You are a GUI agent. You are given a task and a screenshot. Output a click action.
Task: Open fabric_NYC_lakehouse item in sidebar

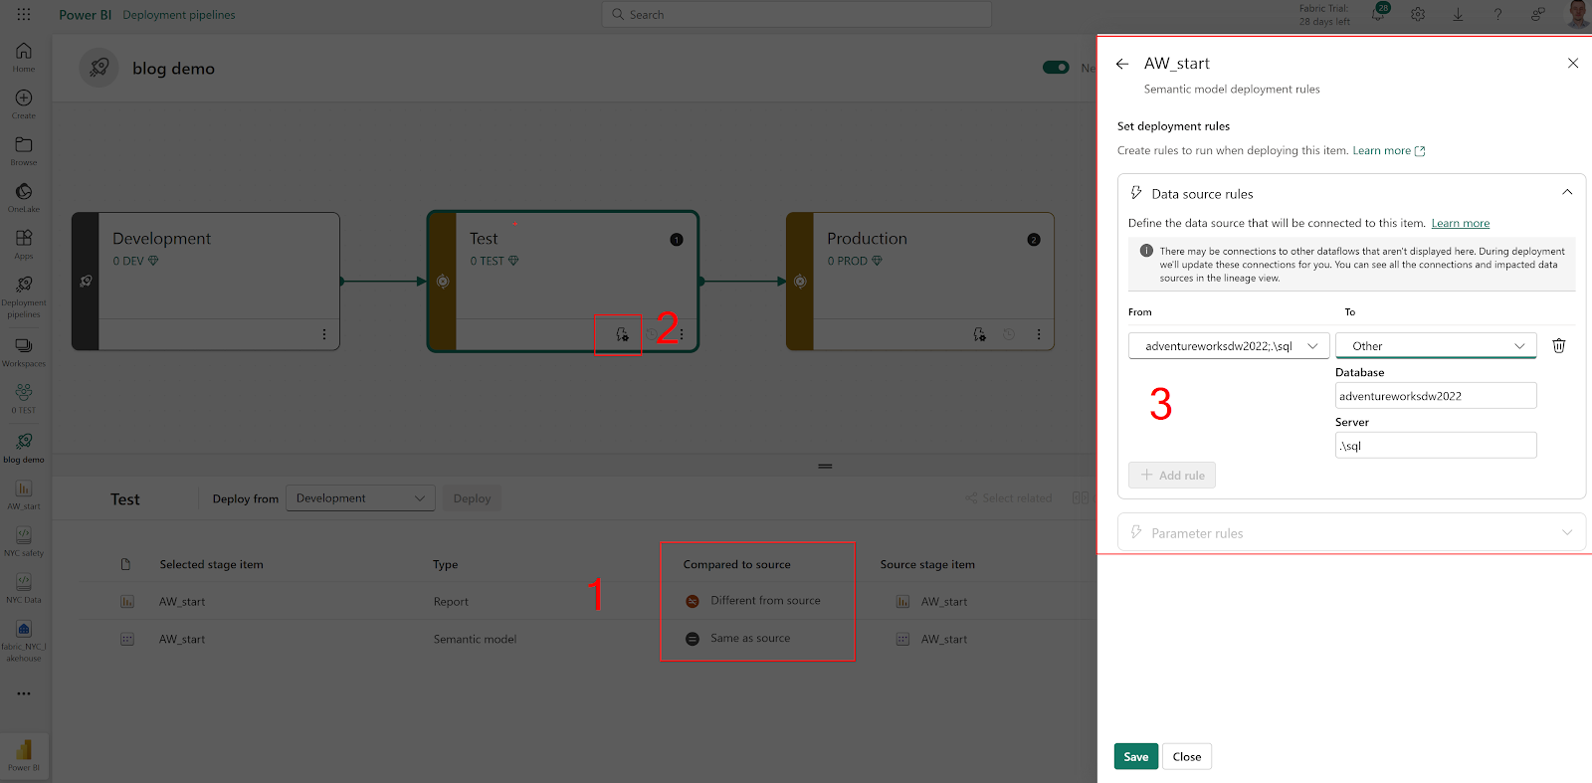[24, 640]
